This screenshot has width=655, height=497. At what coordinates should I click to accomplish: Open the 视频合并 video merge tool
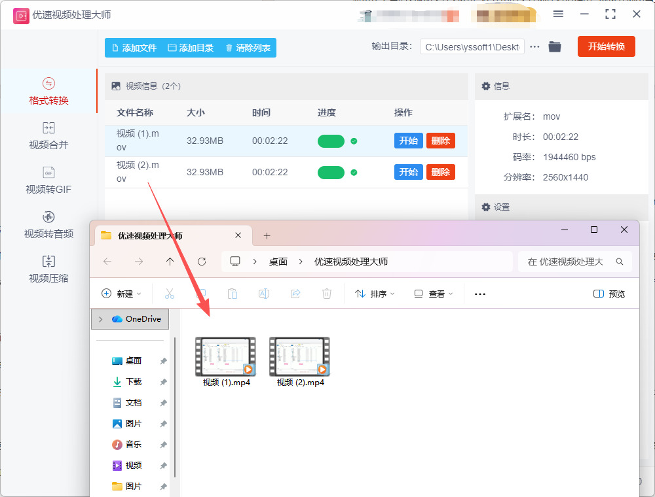pyautogui.click(x=48, y=135)
